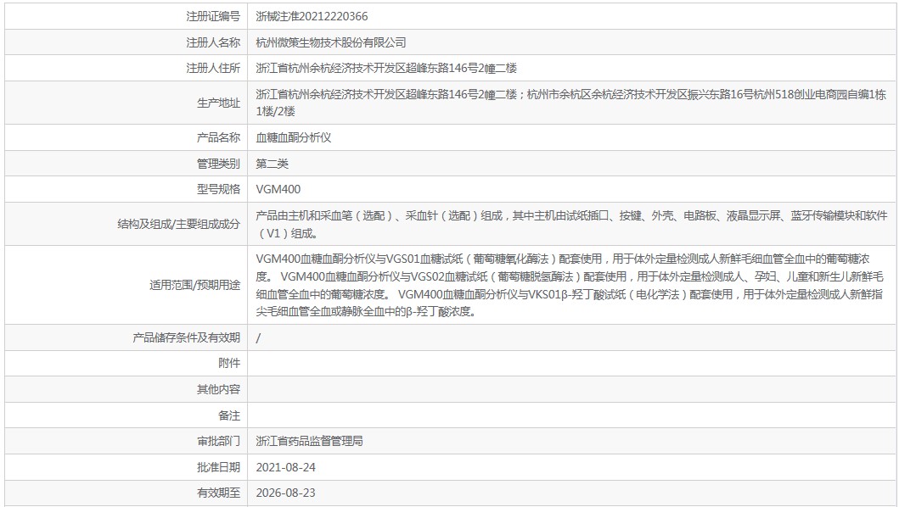Click the 产品名称 label
This screenshot has height=507, width=899.
coord(218,137)
